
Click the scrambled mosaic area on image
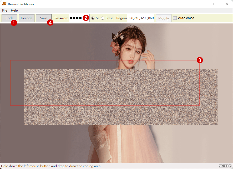(121, 97)
